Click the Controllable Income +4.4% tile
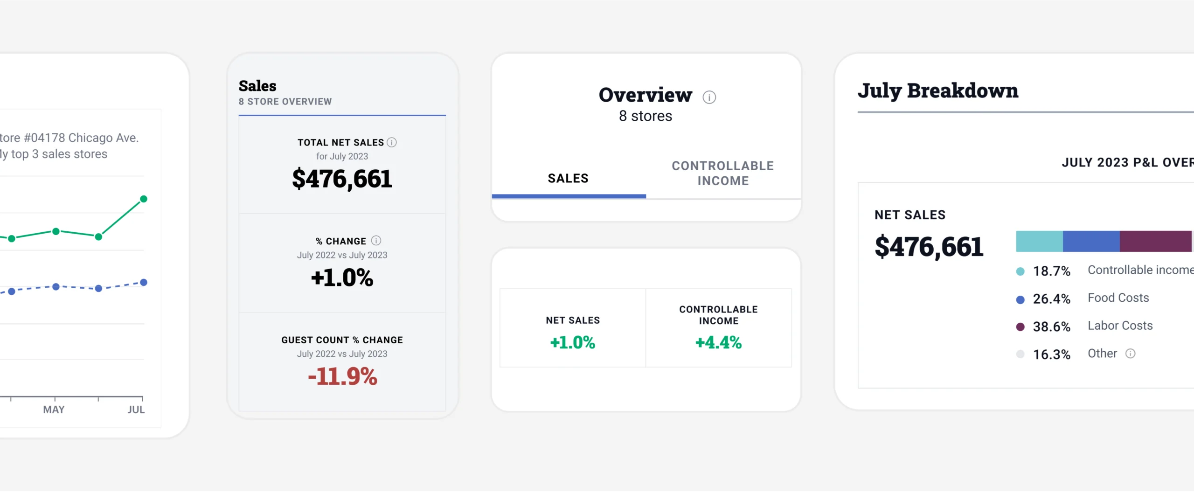 (x=718, y=328)
